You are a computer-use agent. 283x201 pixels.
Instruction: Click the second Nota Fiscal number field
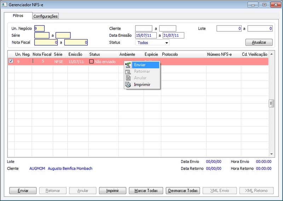(x=76, y=42)
